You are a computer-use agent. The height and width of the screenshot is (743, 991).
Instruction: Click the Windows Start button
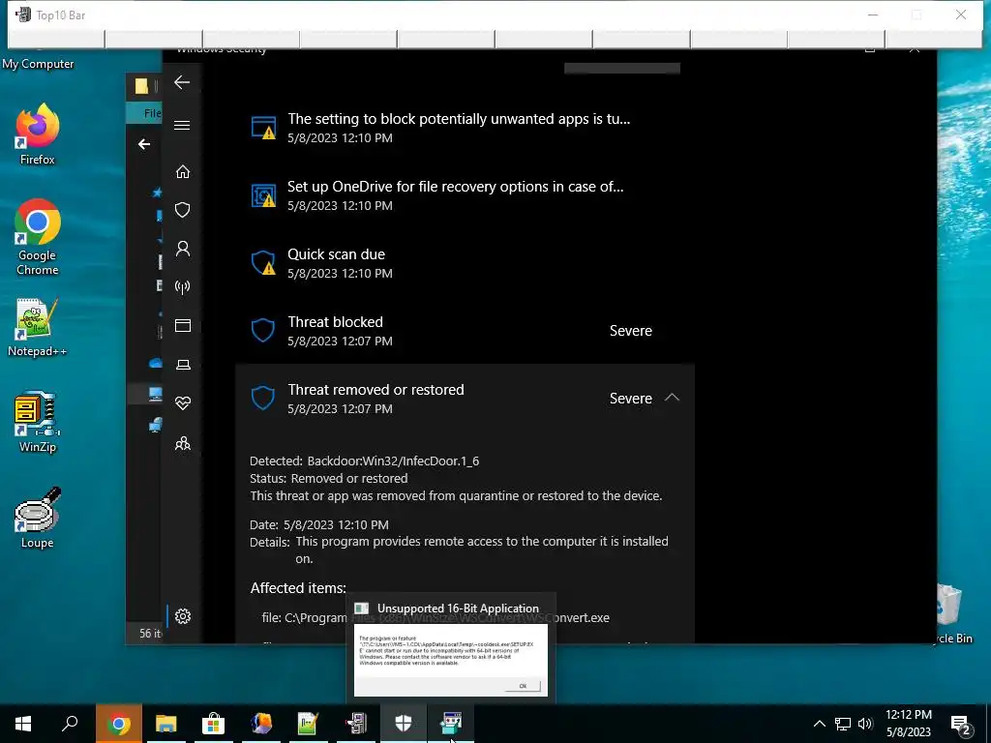[x=23, y=724]
